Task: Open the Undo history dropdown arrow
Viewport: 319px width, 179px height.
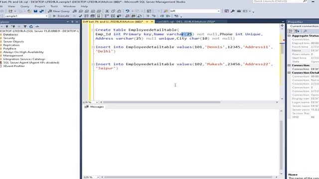Action: tap(133, 11)
